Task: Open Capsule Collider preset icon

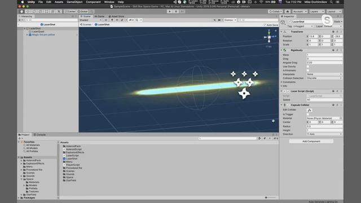Action: [x=337, y=105]
